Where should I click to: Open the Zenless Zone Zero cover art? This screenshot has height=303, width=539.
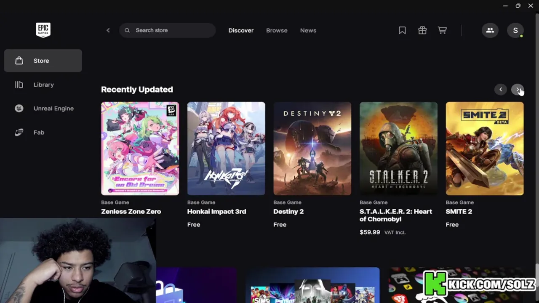click(x=140, y=149)
